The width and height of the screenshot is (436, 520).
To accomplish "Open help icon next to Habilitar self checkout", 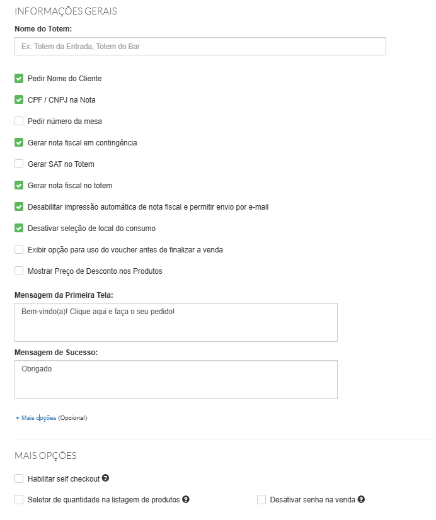I will click(105, 478).
